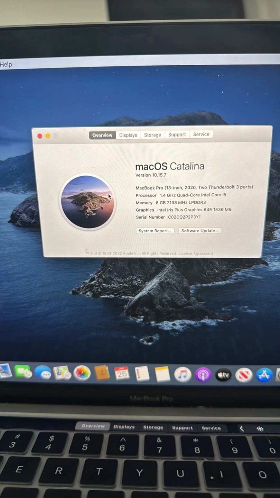This screenshot has height=498, width=280.
Task: Open the License Agreement link
Action: click(x=196, y=253)
